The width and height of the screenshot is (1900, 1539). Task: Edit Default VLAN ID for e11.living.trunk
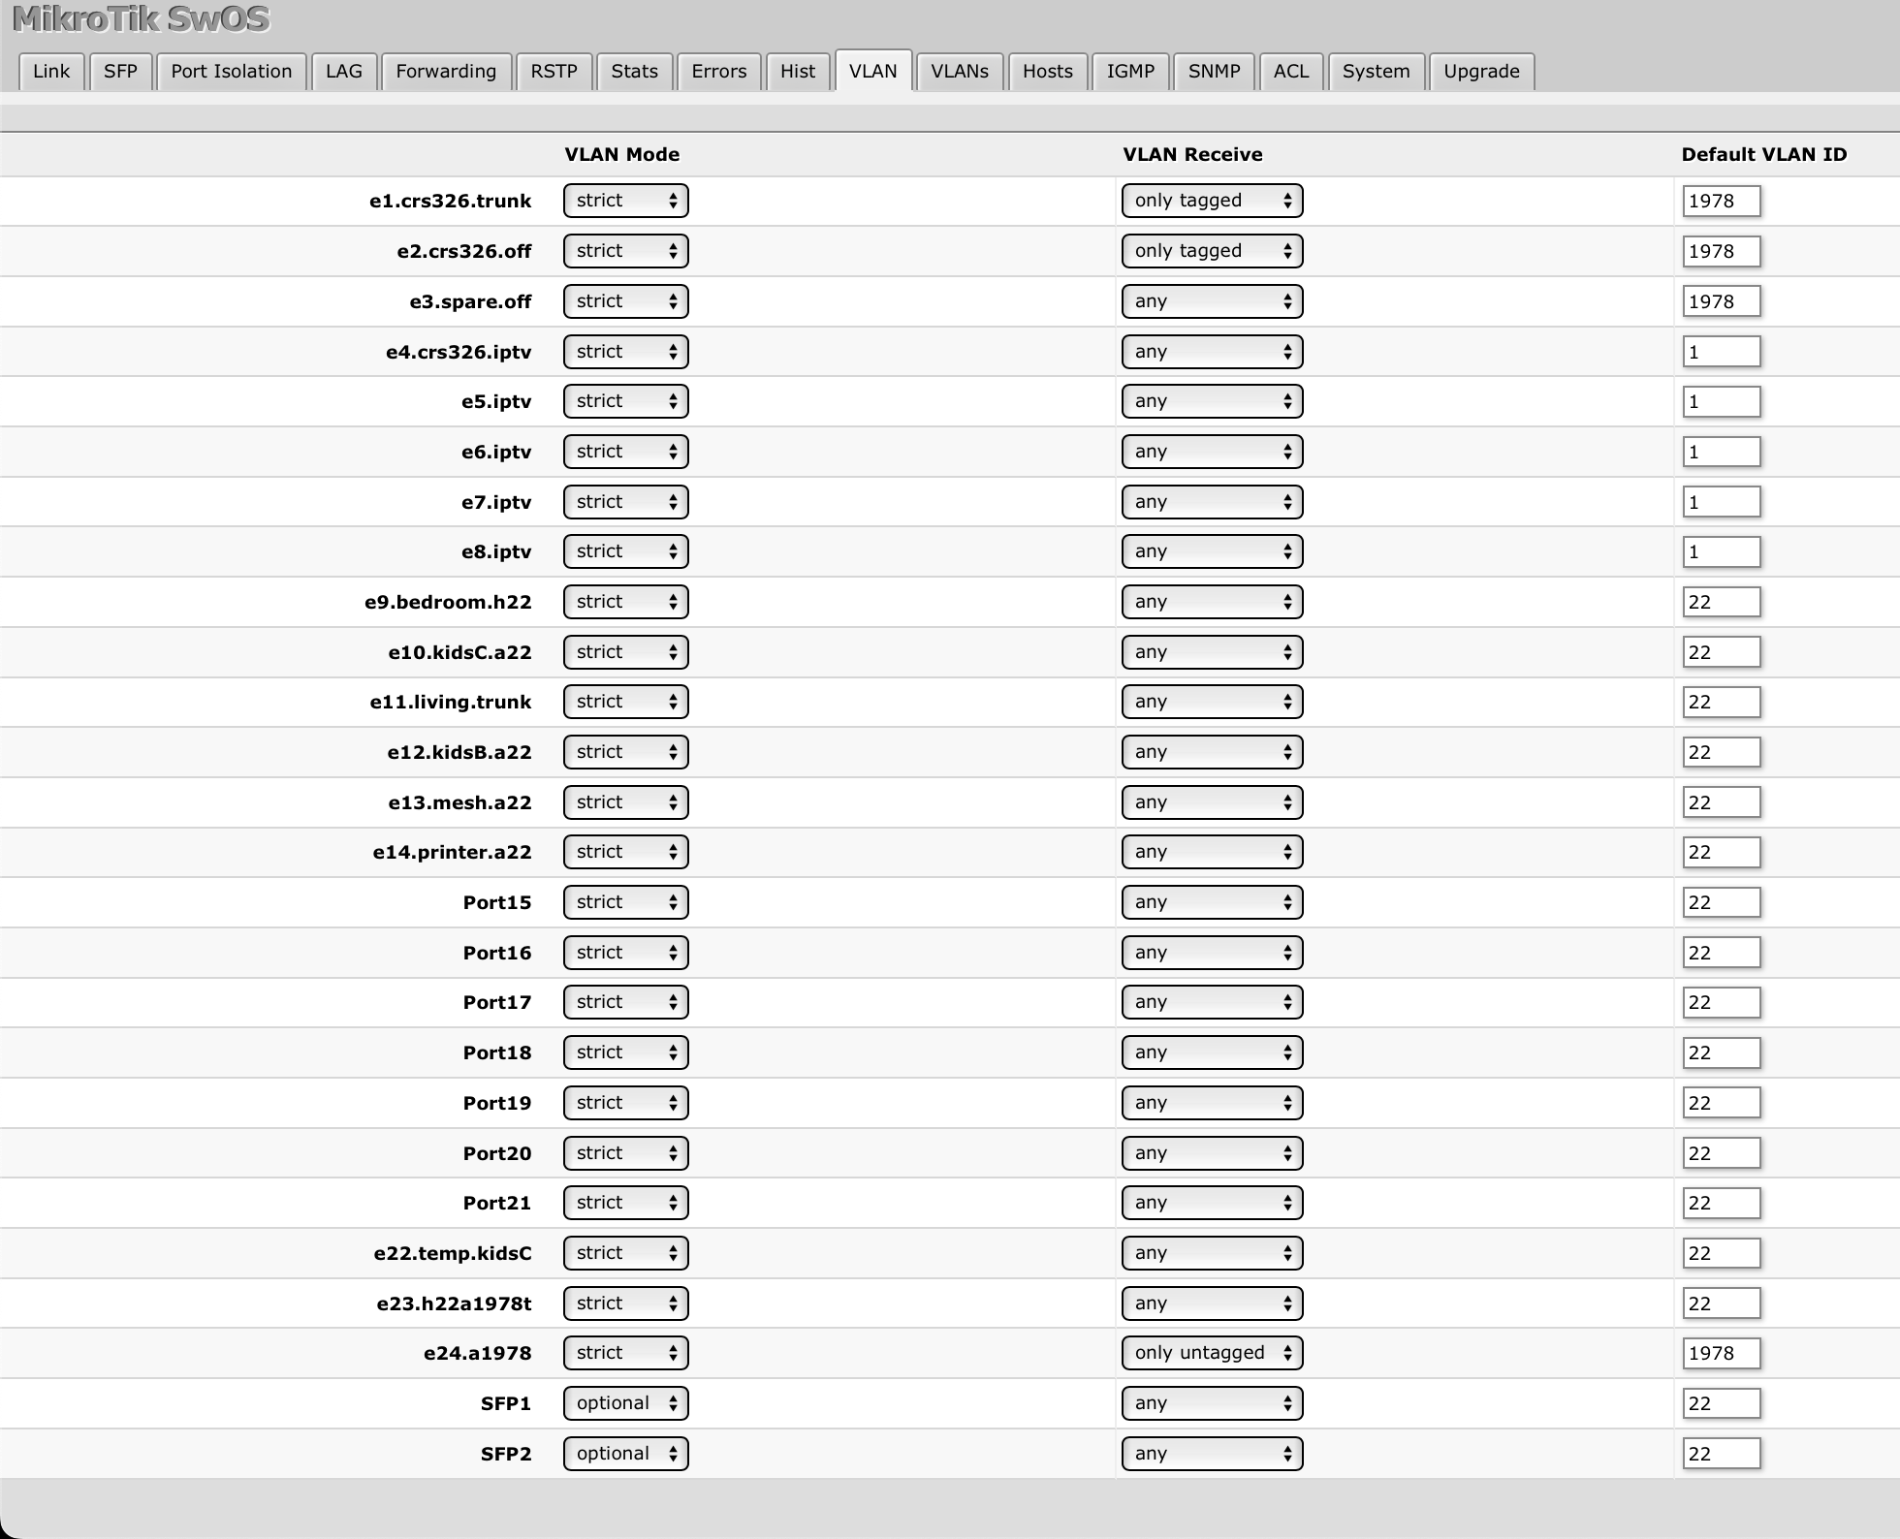point(1721,702)
